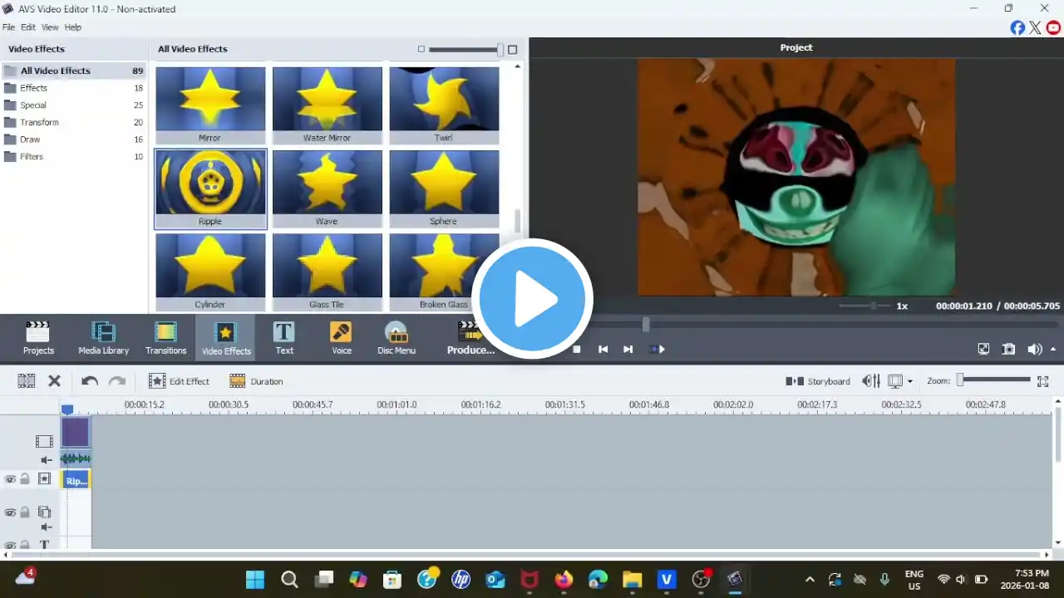This screenshot has height=598, width=1064.
Task: Step to the previous frame
Action: pos(603,350)
